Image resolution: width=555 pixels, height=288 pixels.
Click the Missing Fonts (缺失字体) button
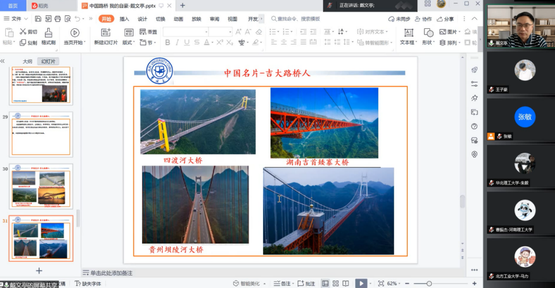pos(88,284)
